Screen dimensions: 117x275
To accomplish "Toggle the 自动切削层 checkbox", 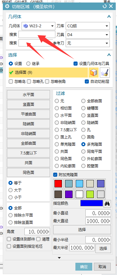I will click(x=87, y=82).
